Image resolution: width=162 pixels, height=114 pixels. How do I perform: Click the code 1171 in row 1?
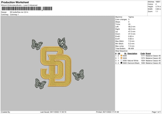143,56
